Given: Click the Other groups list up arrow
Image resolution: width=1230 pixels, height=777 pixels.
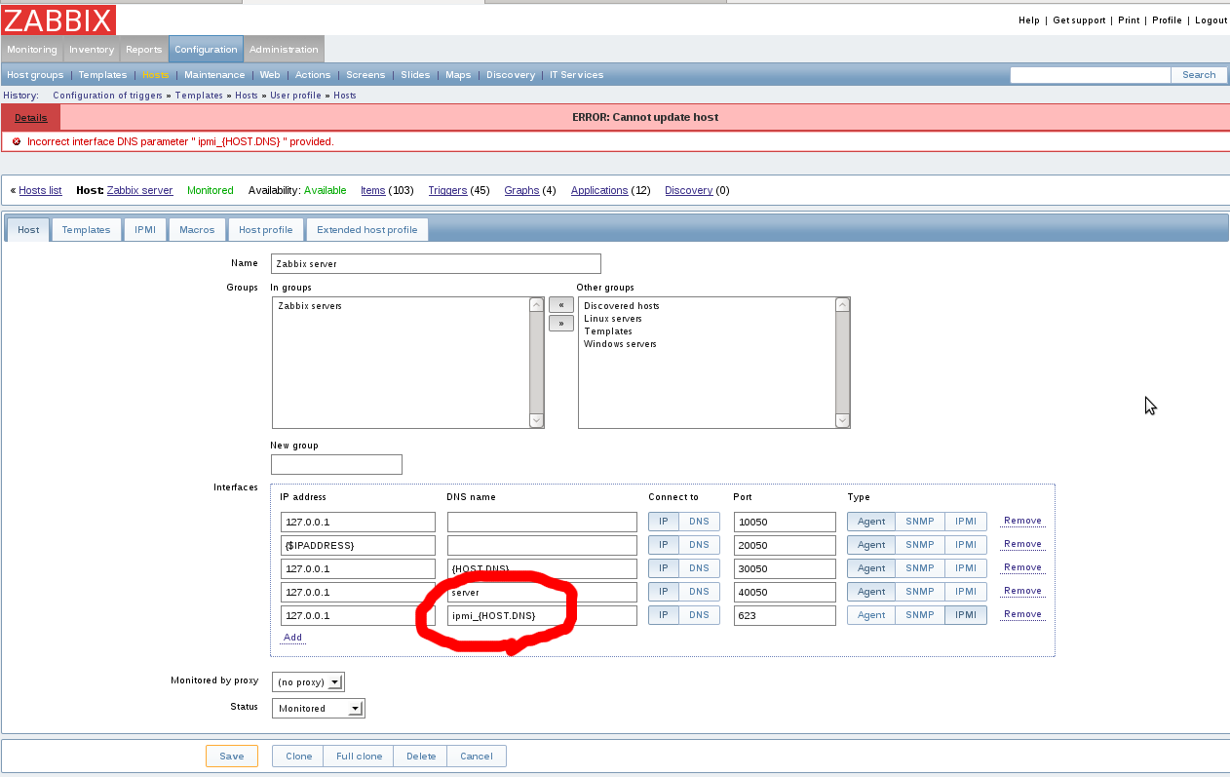Looking at the screenshot, I should tap(843, 305).
